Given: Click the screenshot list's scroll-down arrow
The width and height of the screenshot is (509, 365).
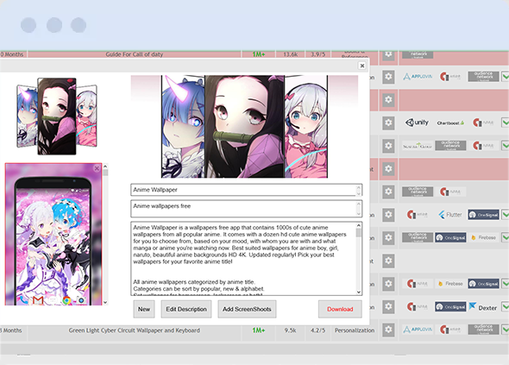Looking at the screenshot, I should point(105,302).
